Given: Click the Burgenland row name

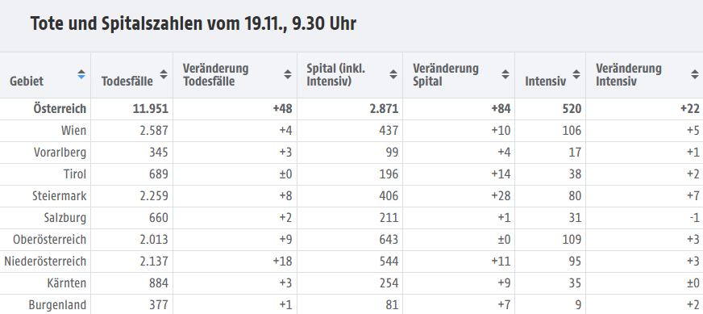Looking at the screenshot, I should click(x=57, y=305).
